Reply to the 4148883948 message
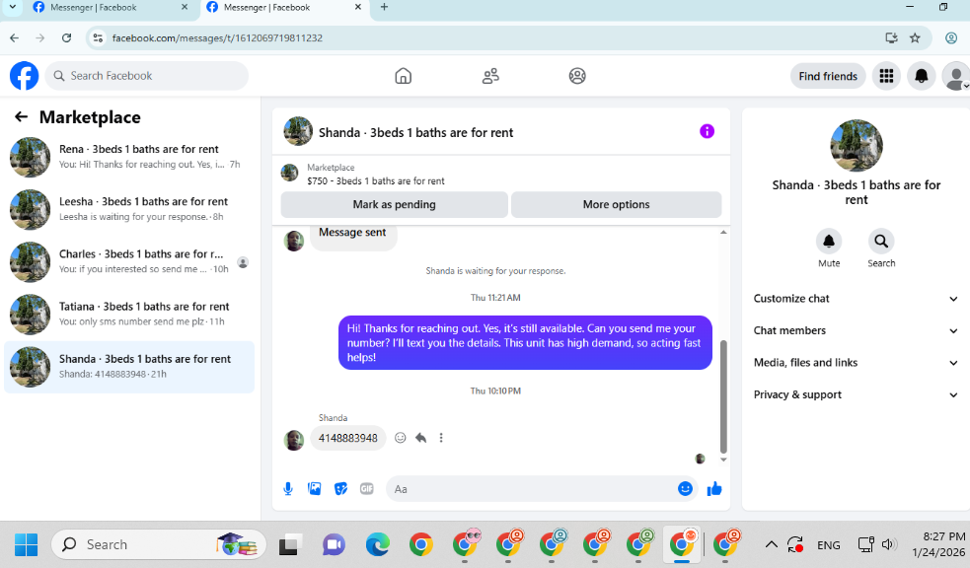The width and height of the screenshot is (970, 568). (420, 438)
